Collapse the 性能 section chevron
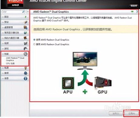 (3, 54)
